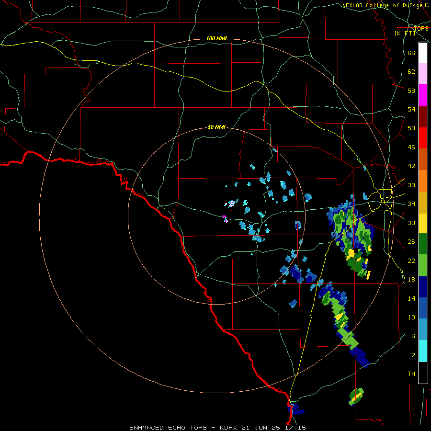The height and width of the screenshot is (431, 431).
Task: Select the 50 NMI range ring label
Action: 216,127
